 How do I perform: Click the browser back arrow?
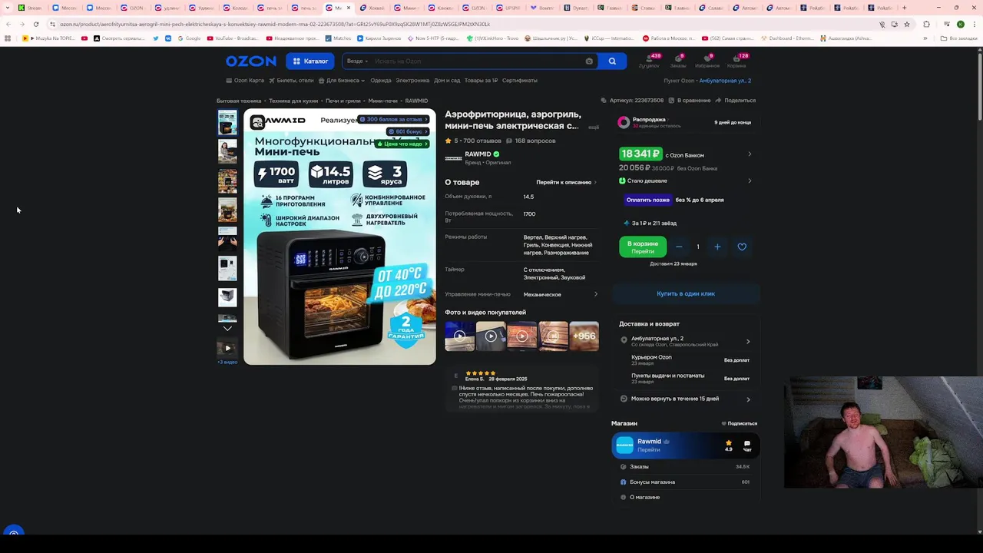pyautogui.click(x=8, y=24)
